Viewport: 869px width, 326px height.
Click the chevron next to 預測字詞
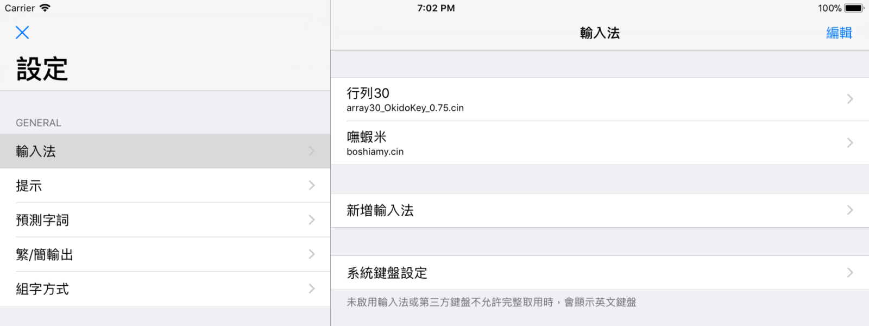click(312, 220)
